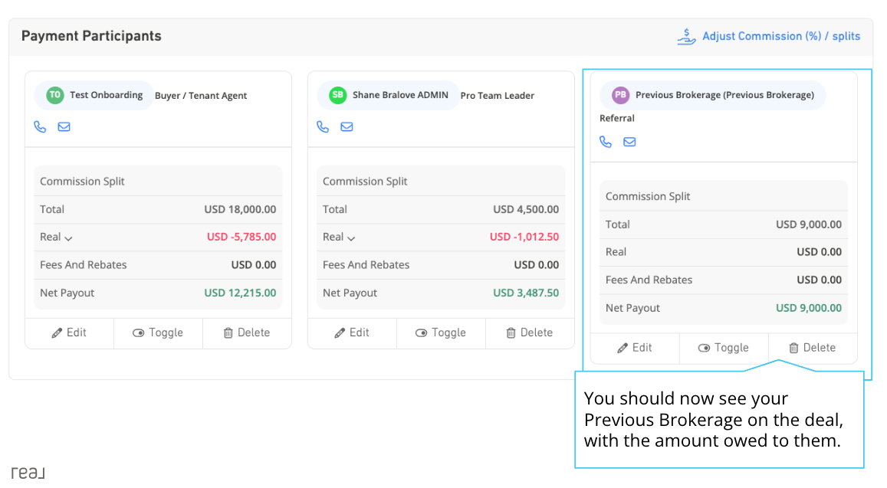Image resolution: width=887 pixels, height=488 pixels.
Task: Open Adjust Commission (%) / splits link
Action: pyautogui.click(x=780, y=36)
